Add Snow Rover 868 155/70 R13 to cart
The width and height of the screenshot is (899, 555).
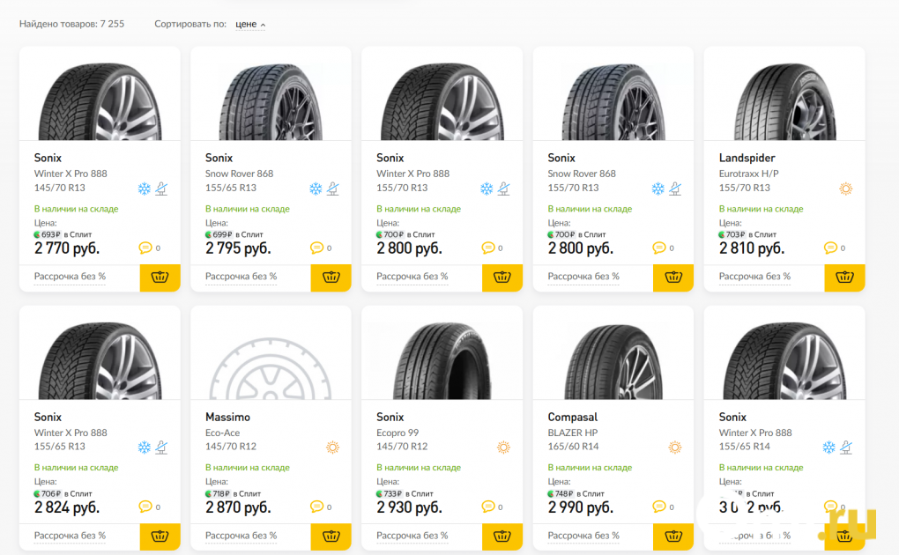[673, 277]
